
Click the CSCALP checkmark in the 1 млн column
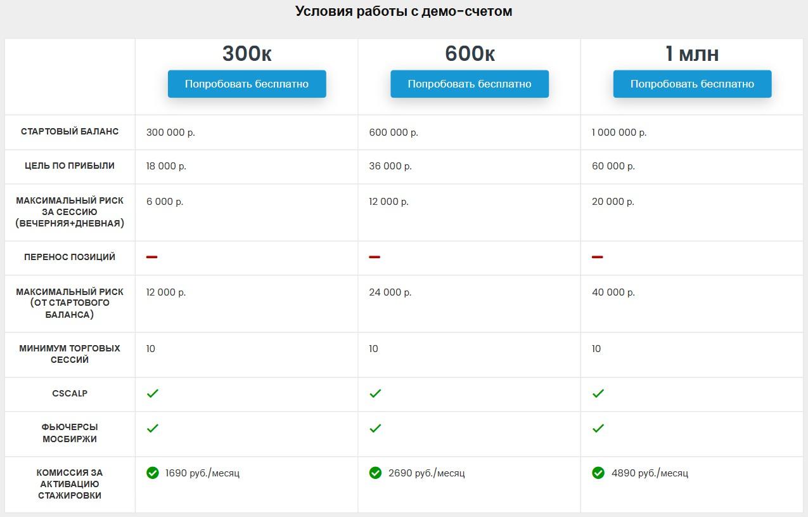[598, 393]
